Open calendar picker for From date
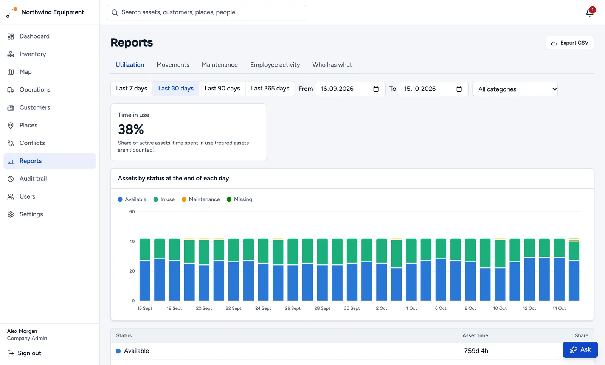 [x=376, y=89]
